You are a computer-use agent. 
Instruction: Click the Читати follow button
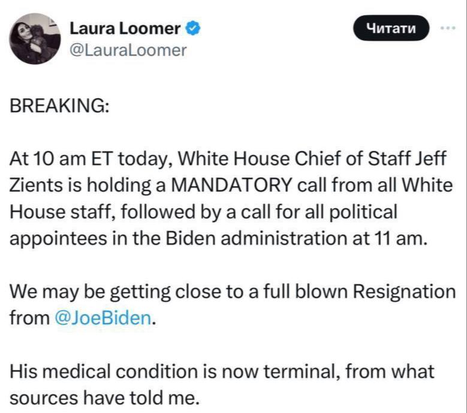coord(392,28)
